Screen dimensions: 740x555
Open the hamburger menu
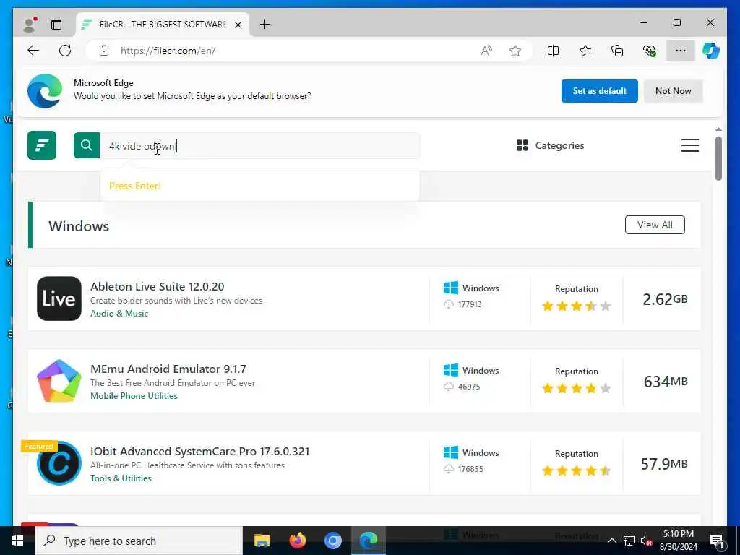690,145
